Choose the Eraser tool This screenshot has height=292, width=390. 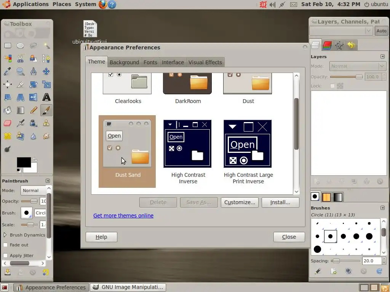coord(8,123)
